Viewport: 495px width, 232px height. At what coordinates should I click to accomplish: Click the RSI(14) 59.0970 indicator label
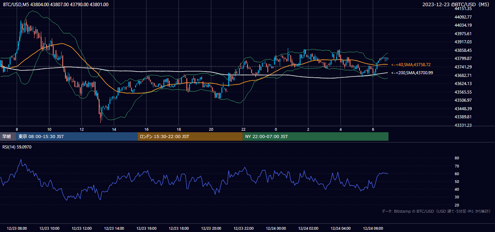[x=17, y=147]
